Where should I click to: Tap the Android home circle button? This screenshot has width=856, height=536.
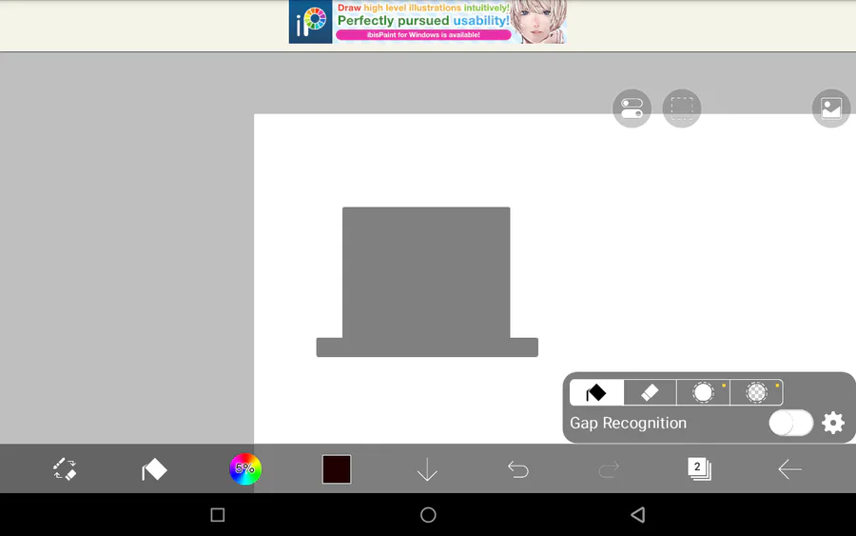point(428,515)
